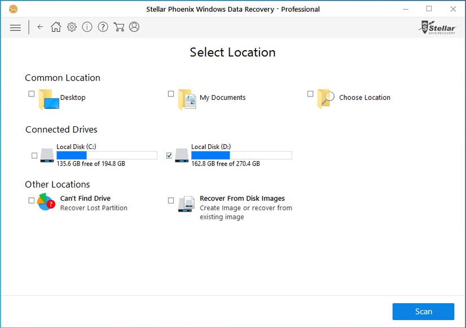Open settings gear icon
This screenshot has height=328, width=466.
coord(72,27)
